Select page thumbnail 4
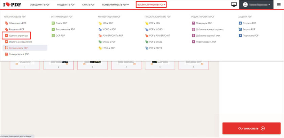 [126, 65]
